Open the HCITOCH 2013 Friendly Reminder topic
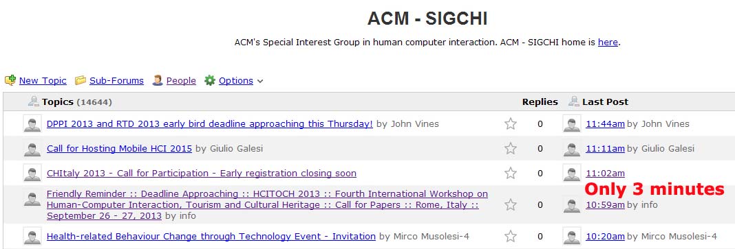The height and width of the screenshot is (249, 735). click(x=267, y=204)
